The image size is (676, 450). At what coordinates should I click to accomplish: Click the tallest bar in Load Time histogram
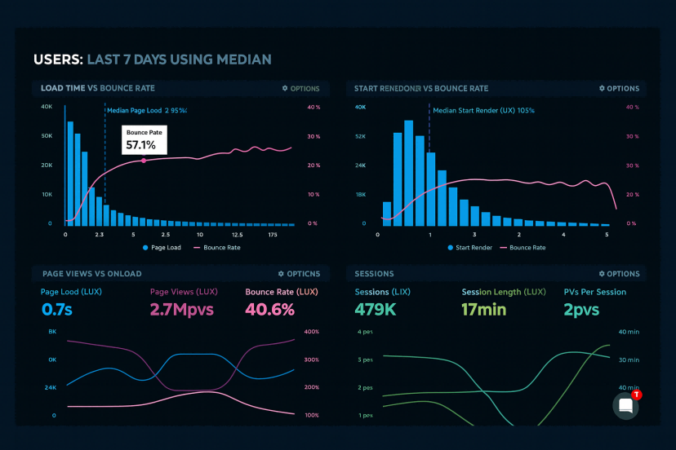coord(70,173)
